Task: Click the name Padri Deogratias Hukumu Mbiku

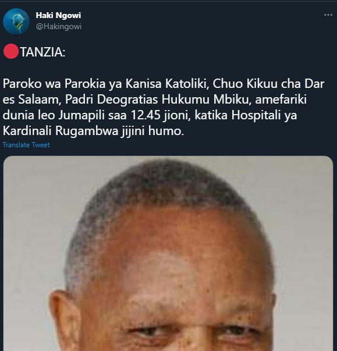Action: coord(157,100)
